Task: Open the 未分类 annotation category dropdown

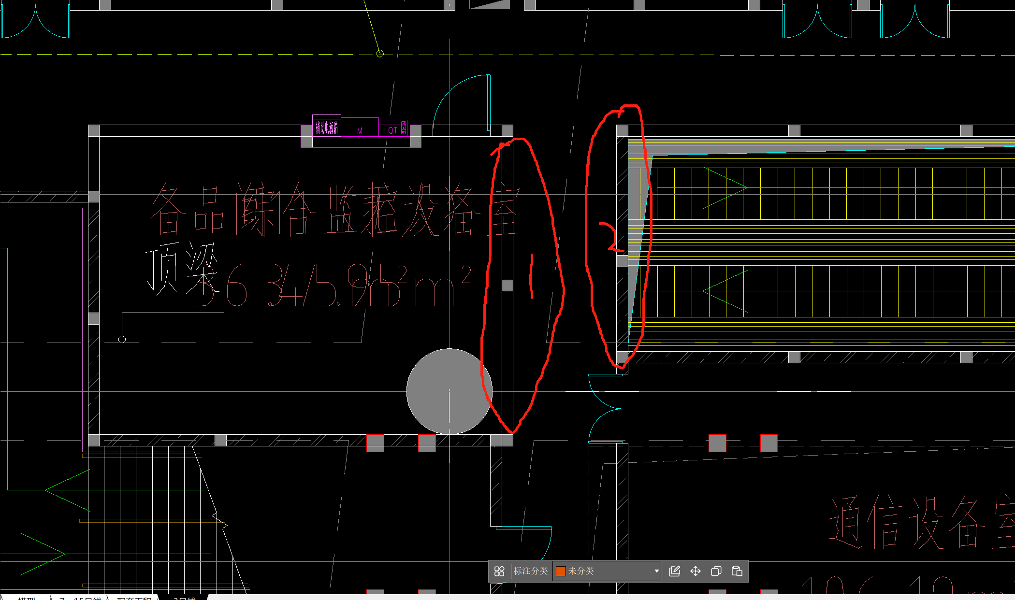Action: [x=607, y=571]
